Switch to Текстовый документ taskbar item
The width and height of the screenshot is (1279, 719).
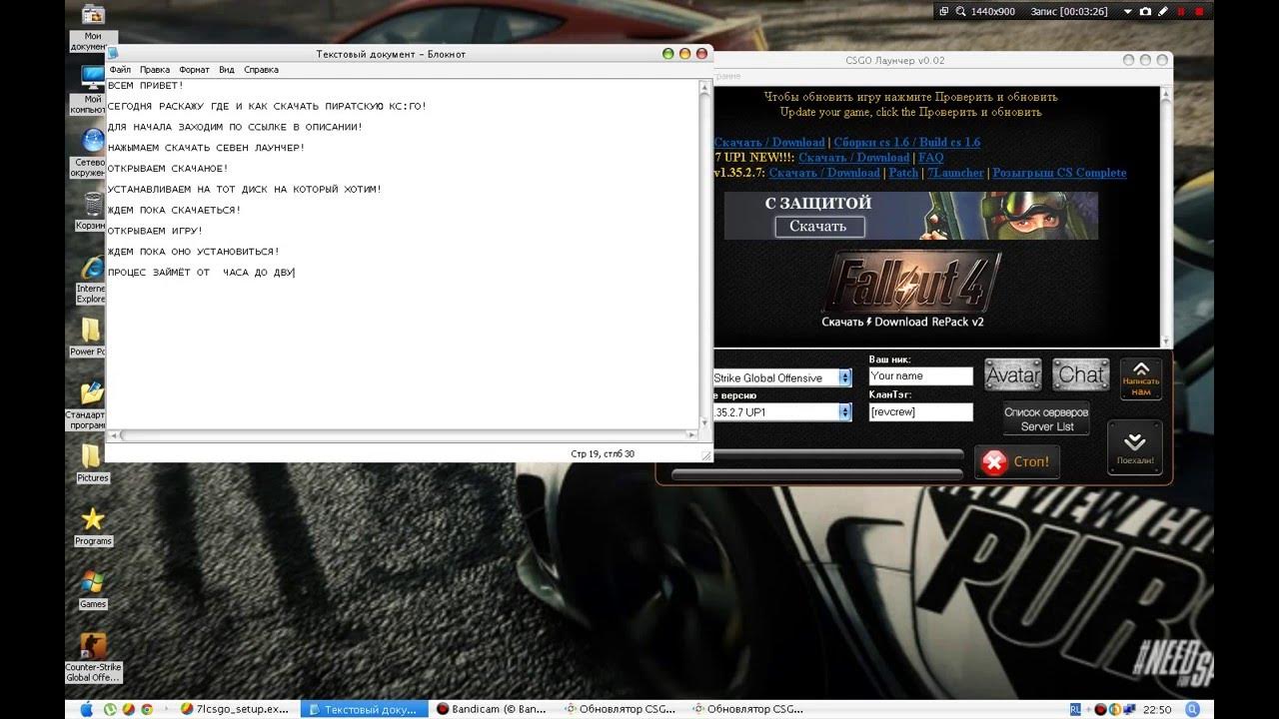[x=363, y=709]
